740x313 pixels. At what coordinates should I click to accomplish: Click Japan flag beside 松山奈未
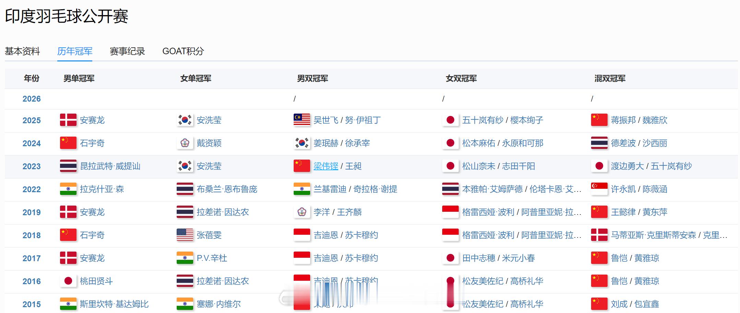pos(450,166)
